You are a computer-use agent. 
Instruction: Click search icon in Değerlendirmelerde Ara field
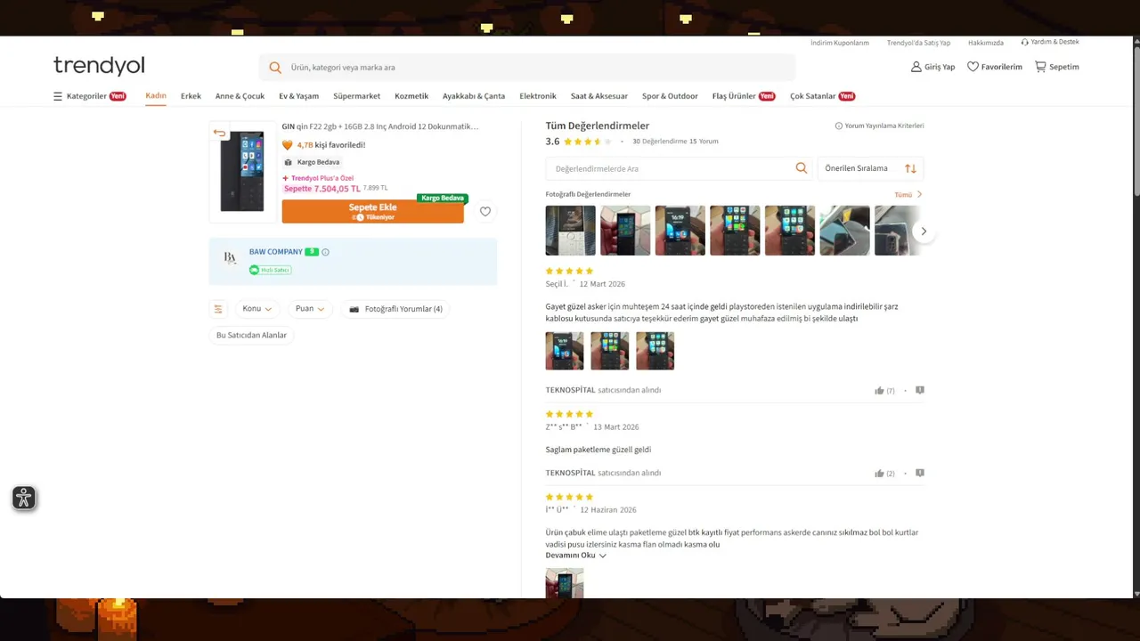pyautogui.click(x=802, y=168)
